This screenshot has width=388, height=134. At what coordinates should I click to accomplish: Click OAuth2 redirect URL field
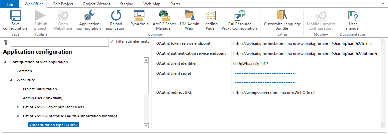(305, 93)
